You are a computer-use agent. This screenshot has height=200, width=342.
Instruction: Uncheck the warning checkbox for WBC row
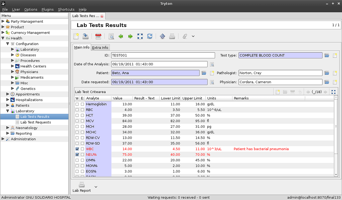[x=77, y=149]
